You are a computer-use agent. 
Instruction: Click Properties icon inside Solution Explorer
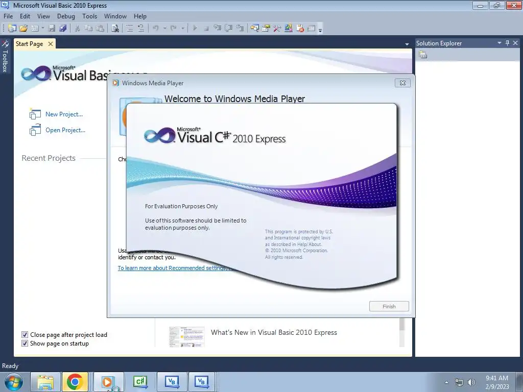(423, 55)
